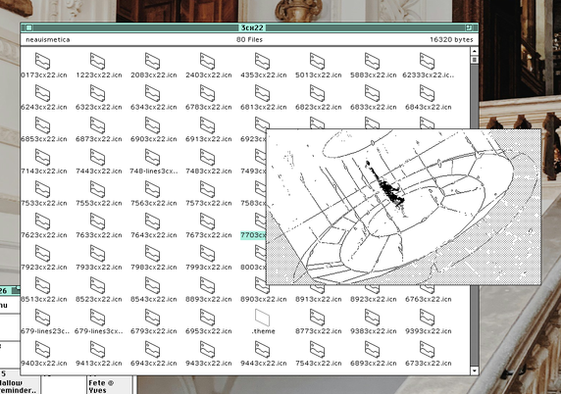Click the neauismetica header label
Screen dimensions: 561x394
pos(48,39)
